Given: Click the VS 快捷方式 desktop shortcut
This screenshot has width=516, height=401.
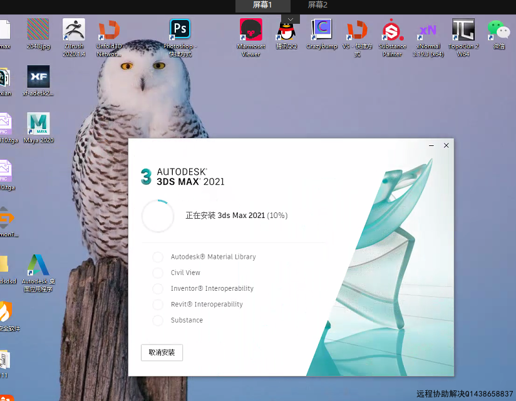Looking at the screenshot, I should coord(357,38).
